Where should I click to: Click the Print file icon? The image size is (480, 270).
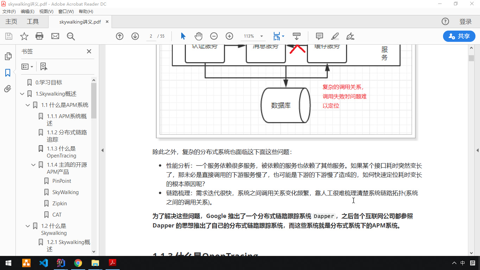(x=39, y=36)
